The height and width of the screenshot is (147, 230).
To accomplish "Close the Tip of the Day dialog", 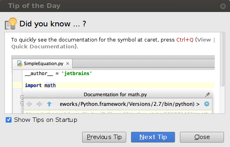I will point(202,137).
